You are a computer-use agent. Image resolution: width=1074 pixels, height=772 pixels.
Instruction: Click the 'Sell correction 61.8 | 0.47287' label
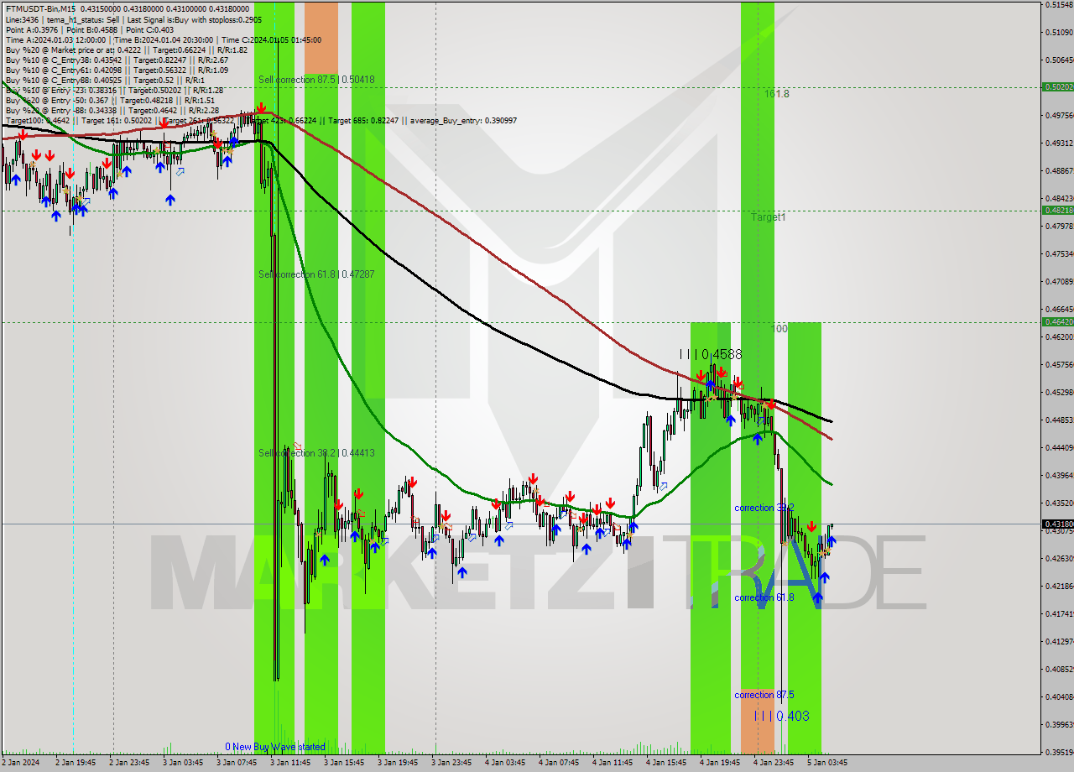pos(316,274)
